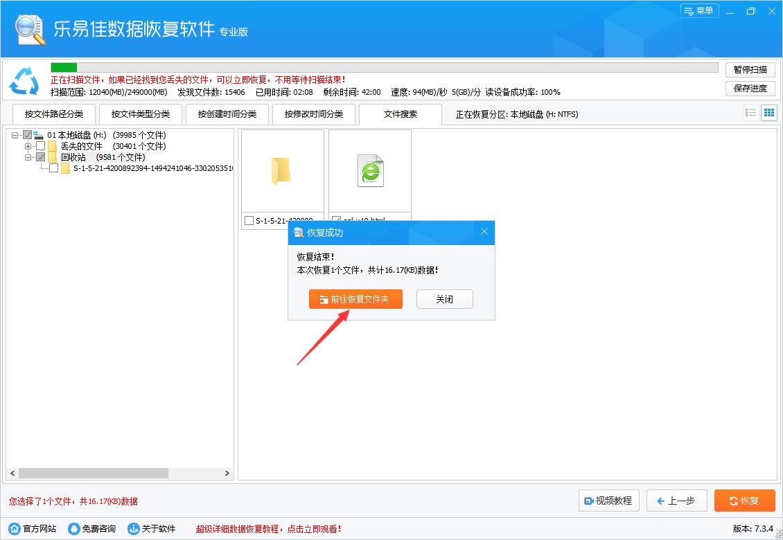Go back with 上一步 button
This screenshot has width=783, height=540.
(676, 501)
